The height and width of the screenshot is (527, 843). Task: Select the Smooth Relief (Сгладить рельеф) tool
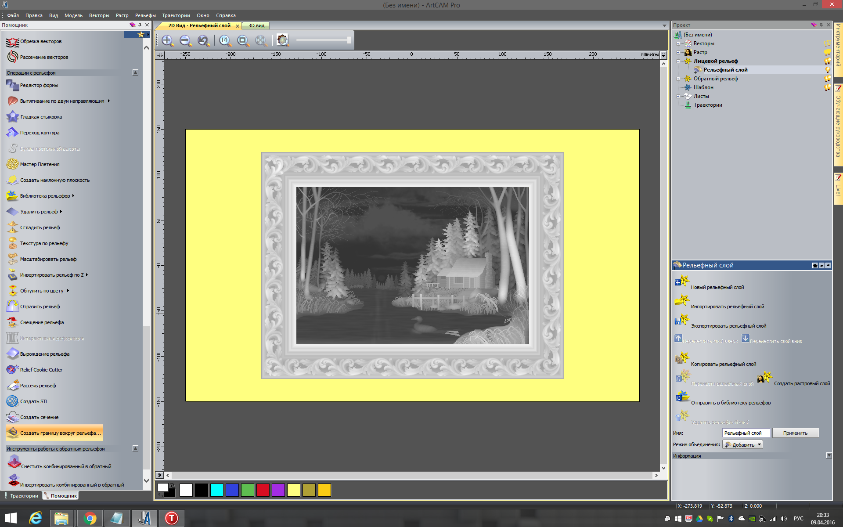pyautogui.click(x=40, y=227)
